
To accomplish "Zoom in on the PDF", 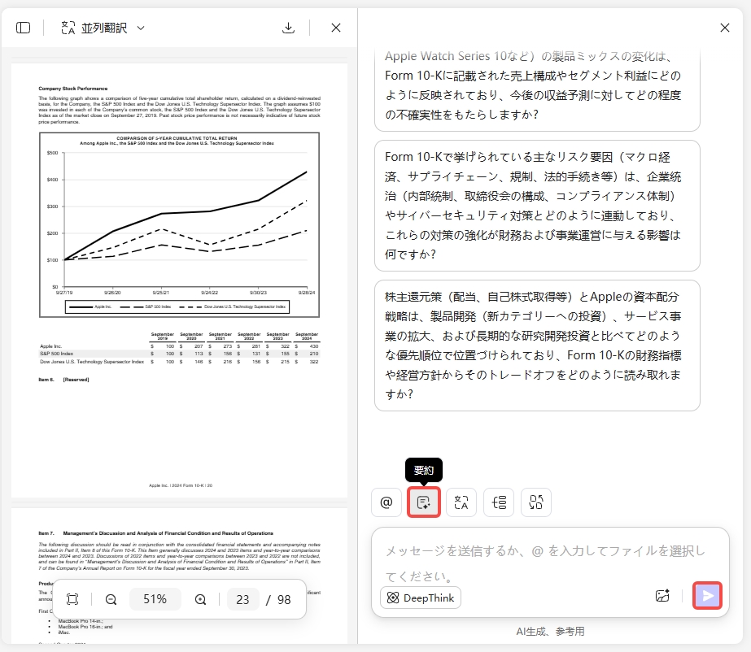I will coord(199,599).
